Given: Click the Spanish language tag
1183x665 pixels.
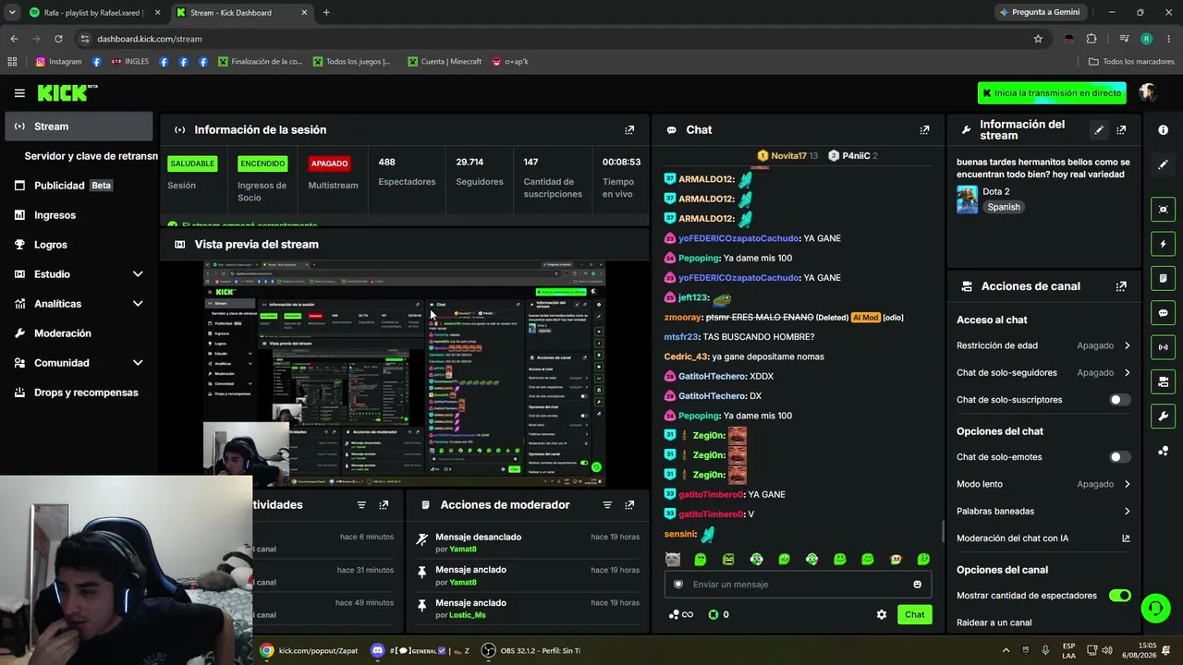Looking at the screenshot, I should coord(1003,208).
